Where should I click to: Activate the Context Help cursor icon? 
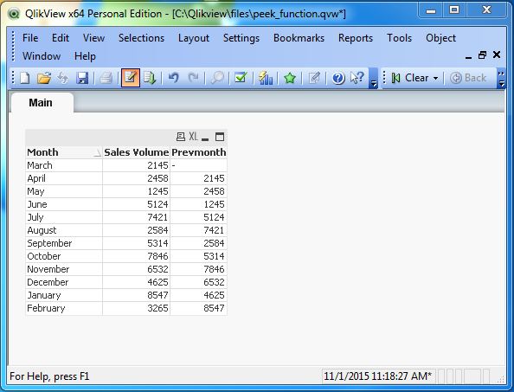(357, 78)
